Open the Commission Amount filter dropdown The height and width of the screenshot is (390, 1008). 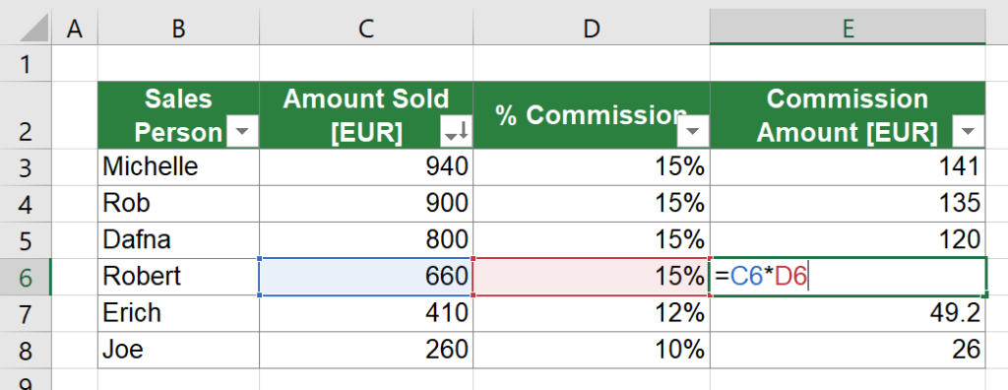(x=969, y=132)
